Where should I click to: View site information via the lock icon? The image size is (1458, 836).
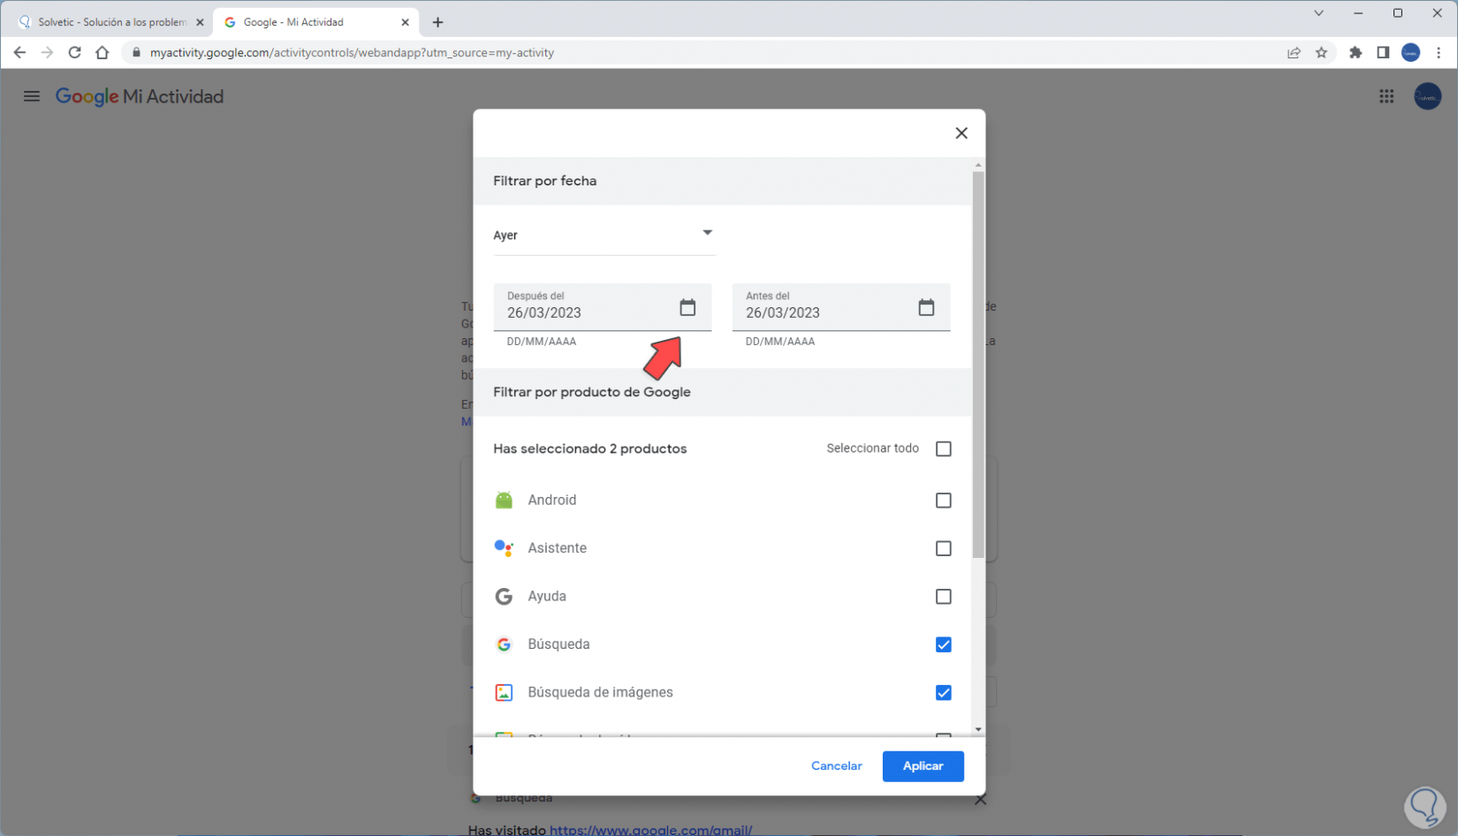(136, 53)
